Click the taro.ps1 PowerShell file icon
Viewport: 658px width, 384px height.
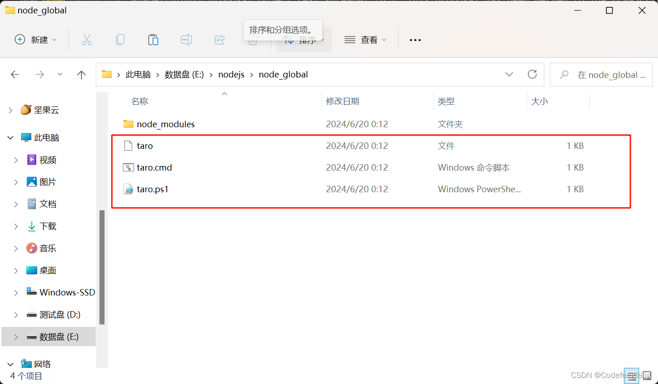[128, 189]
